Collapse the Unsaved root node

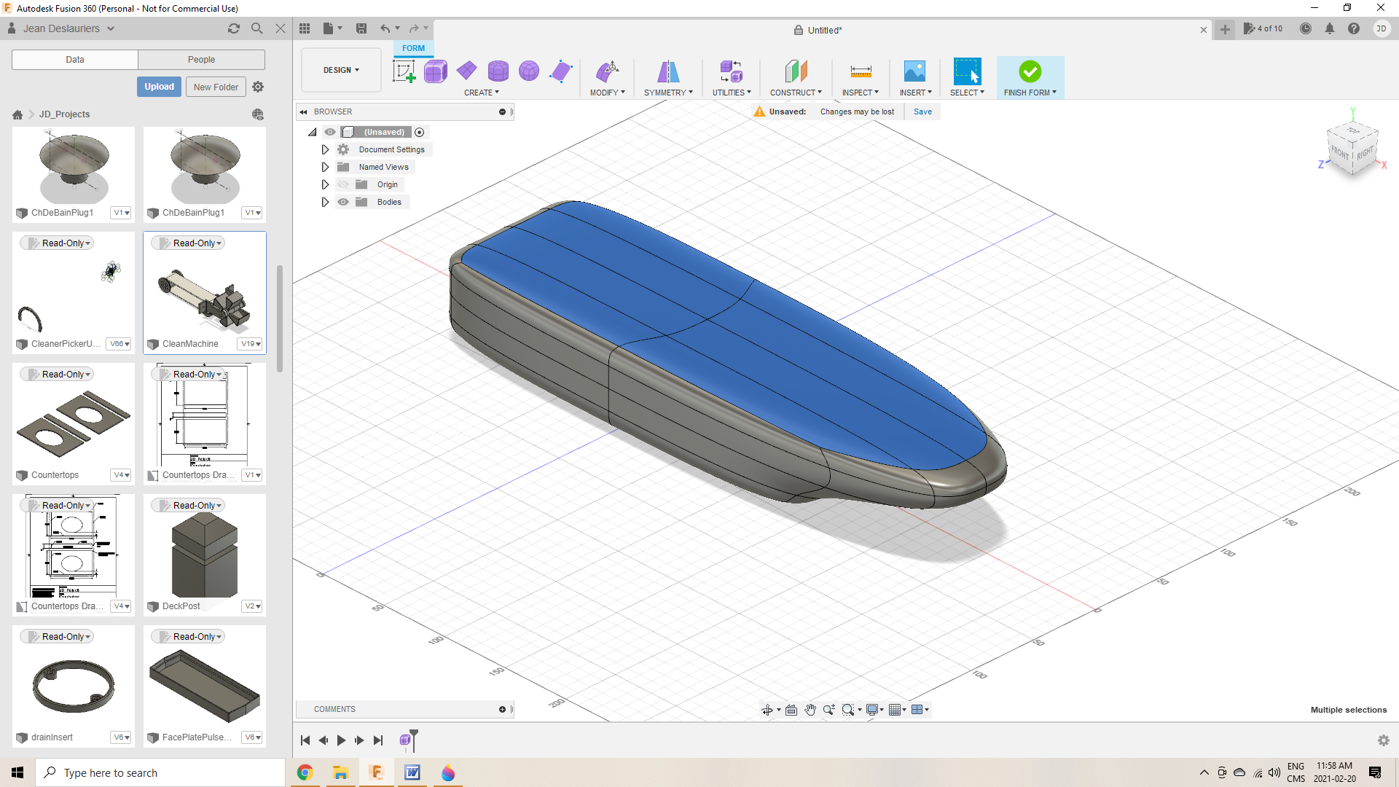313,132
